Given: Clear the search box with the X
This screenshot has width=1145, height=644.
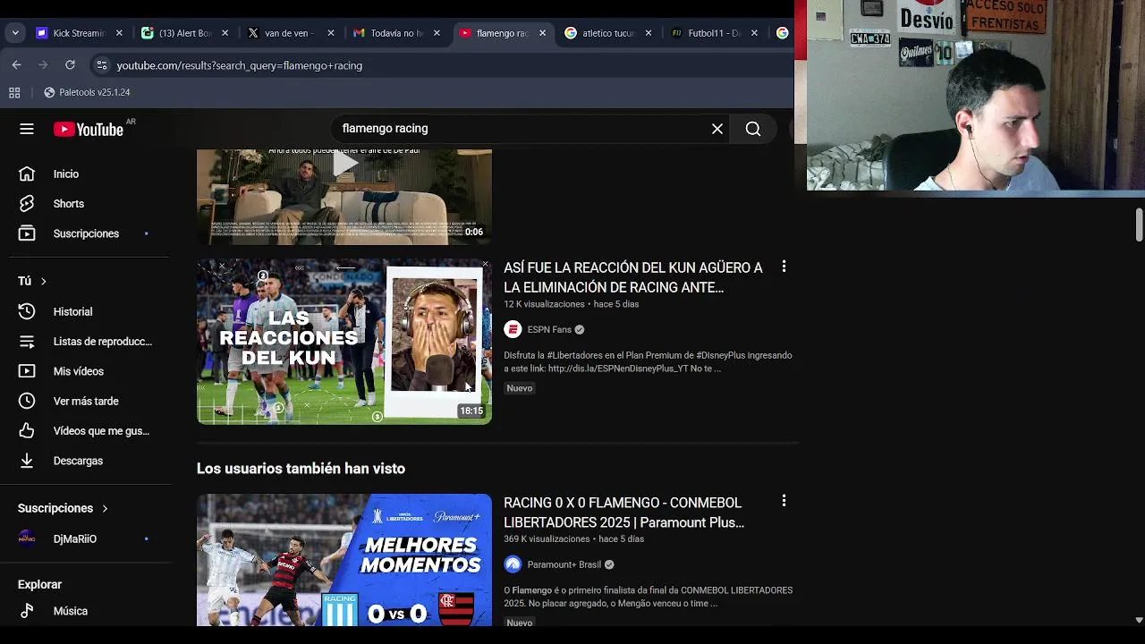Looking at the screenshot, I should click(x=717, y=129).
